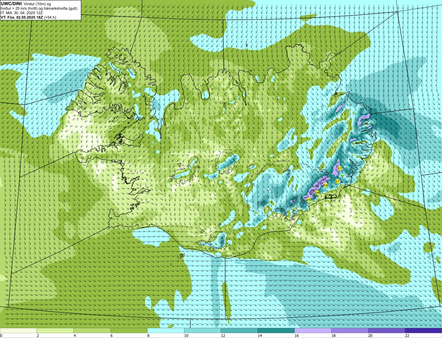Pick the 4–6 m/s green legend swatch
Screen dimensions: 442x338
click(92, 330)
